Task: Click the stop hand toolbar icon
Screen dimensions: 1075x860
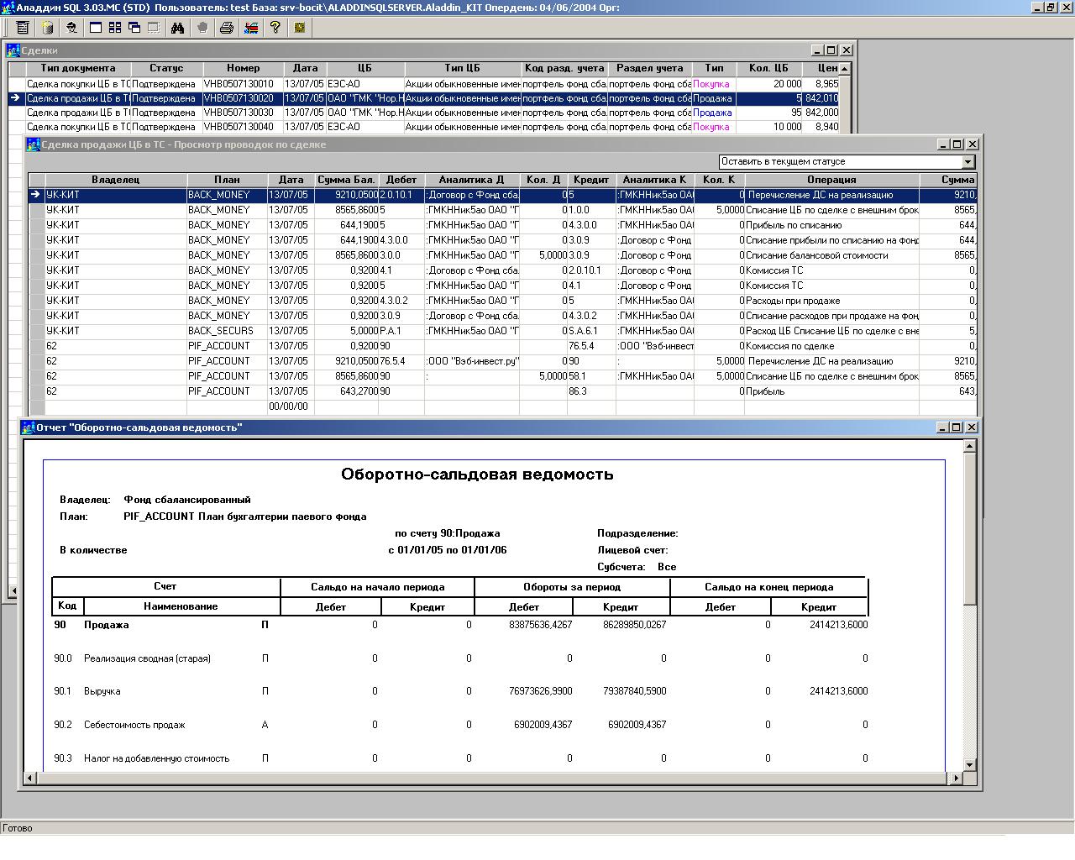Action: tap(202, 28)
